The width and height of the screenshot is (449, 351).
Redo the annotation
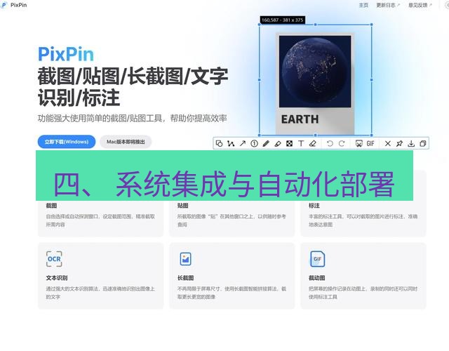click(x=342, y=143)
